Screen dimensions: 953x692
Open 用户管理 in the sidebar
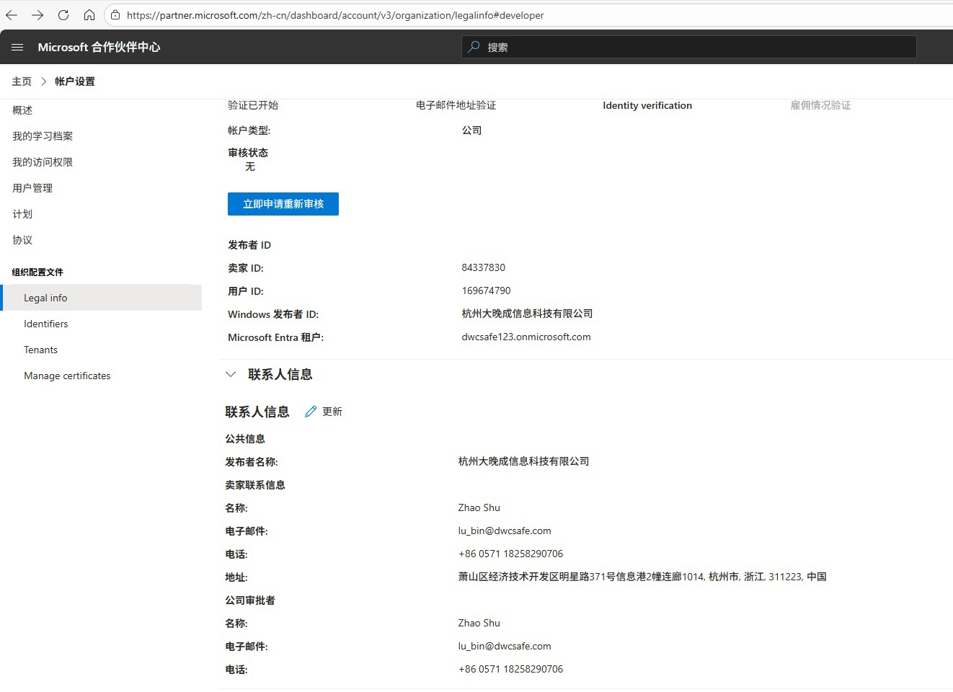pyautogui.click(x=32, y=188)
